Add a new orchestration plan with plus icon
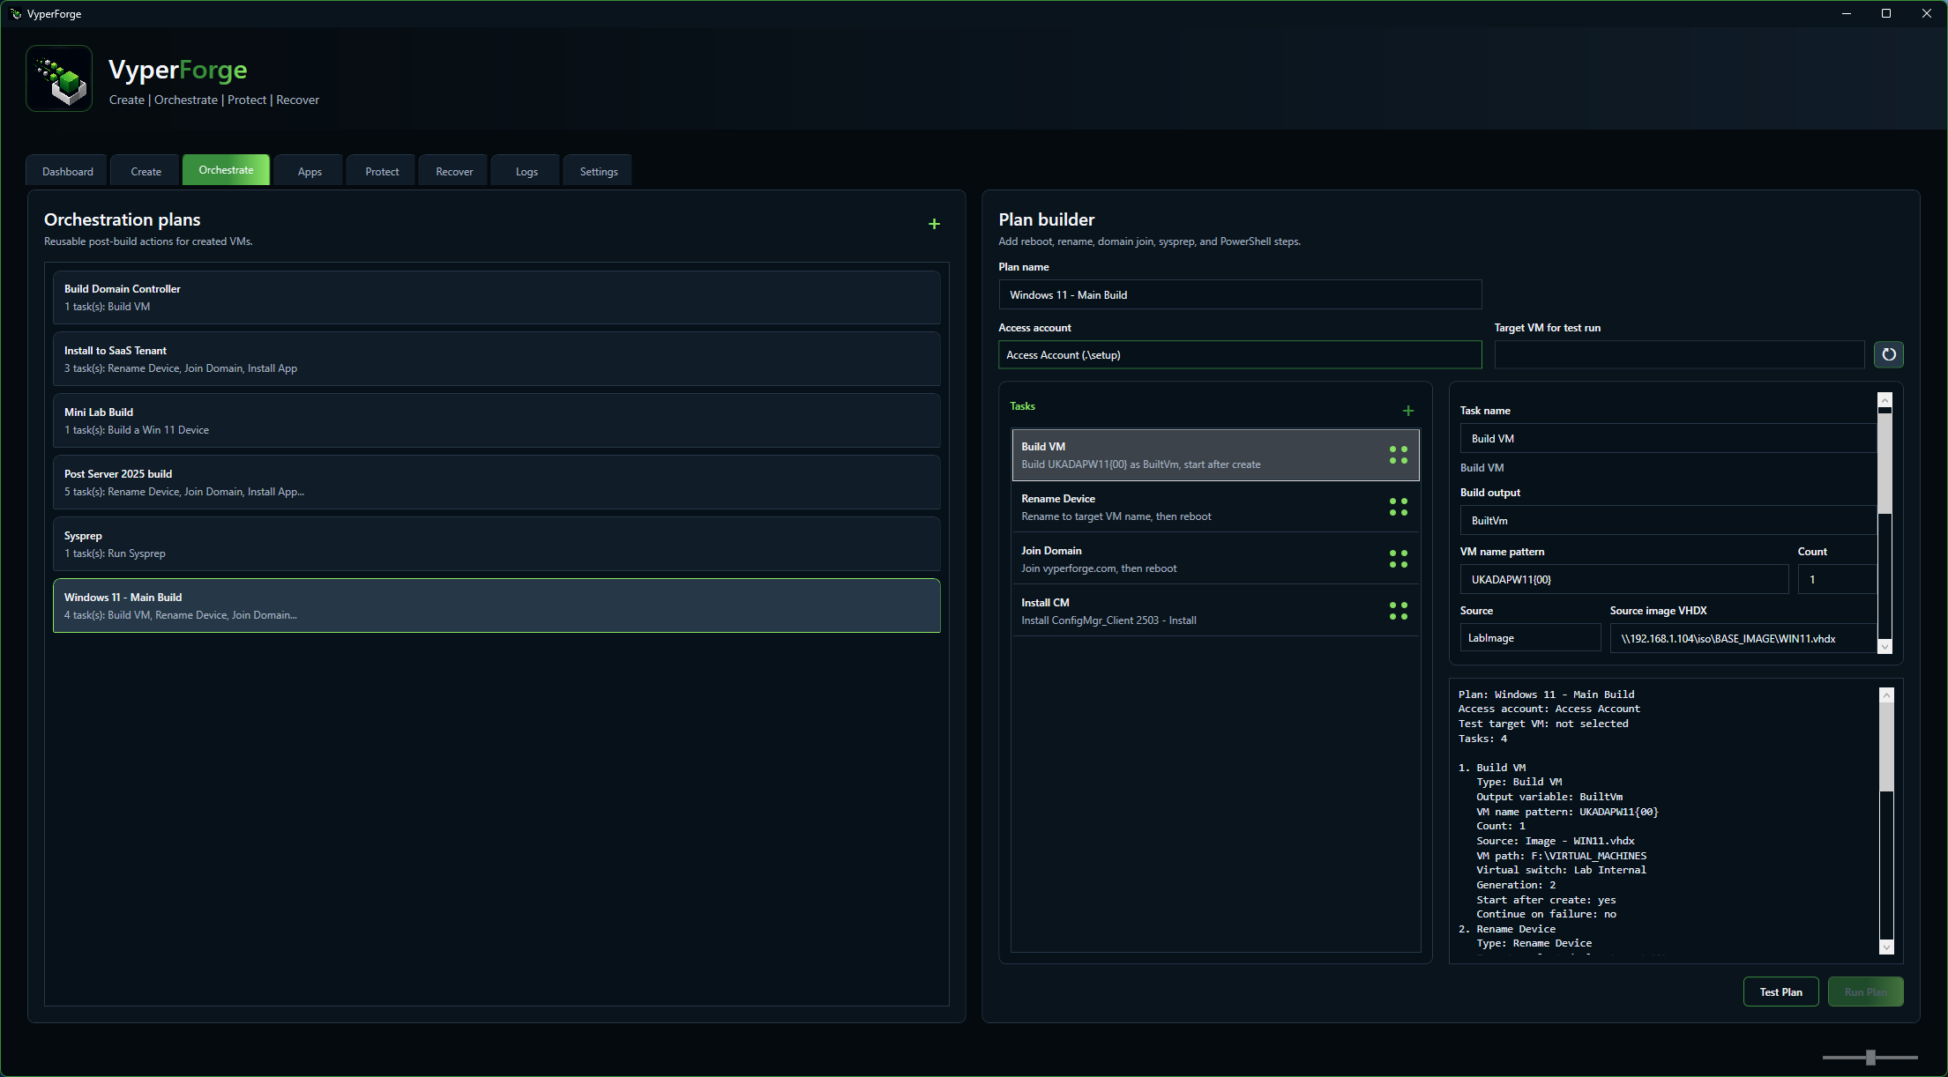The image size is (1948, 1077). point(934,224)
